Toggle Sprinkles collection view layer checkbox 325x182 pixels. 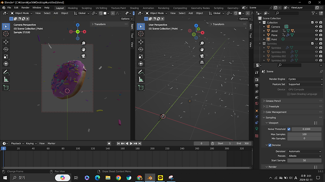click(312, 43)
